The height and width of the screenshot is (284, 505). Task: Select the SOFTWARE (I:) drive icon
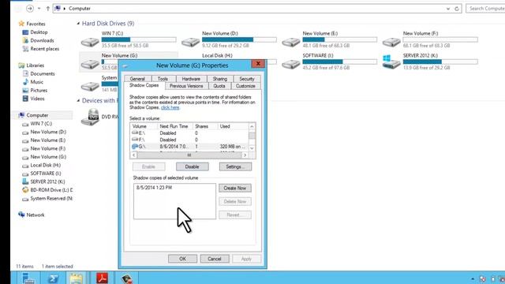(x=291, y=64)
